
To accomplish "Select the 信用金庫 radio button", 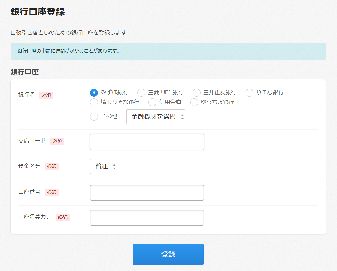I will tap(152, 103).
